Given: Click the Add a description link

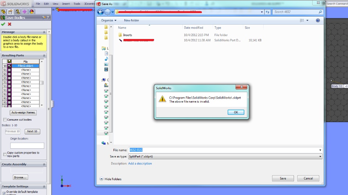Looking at the screenshot, I should point(140,164).
